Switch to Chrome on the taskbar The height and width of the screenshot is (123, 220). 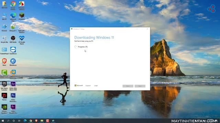click(x=31, y=121)
